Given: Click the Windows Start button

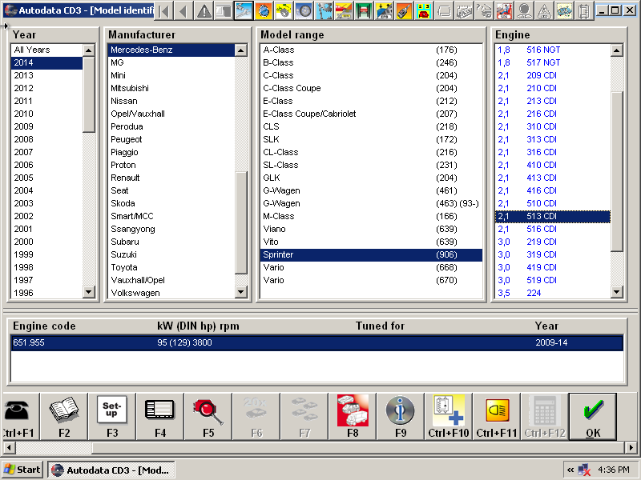Looking at the screenshot, I should pyautogui.click(x=22, y=470).
